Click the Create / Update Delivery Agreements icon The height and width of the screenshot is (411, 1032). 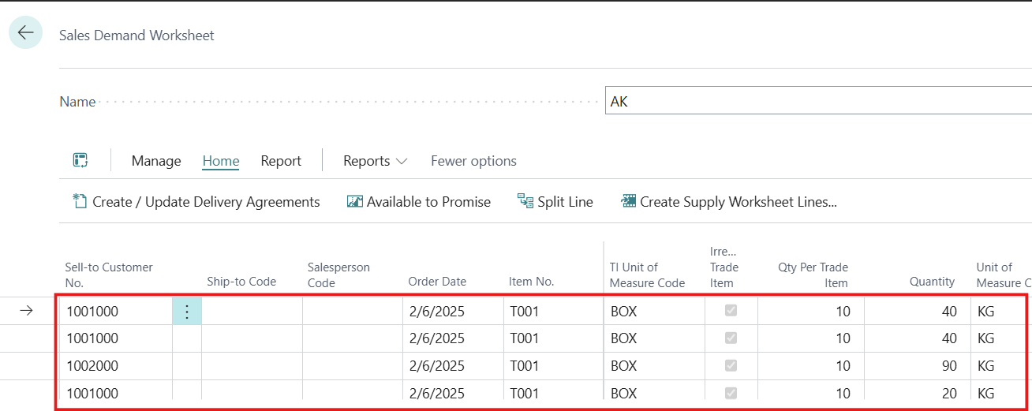(x=80, y=202)
